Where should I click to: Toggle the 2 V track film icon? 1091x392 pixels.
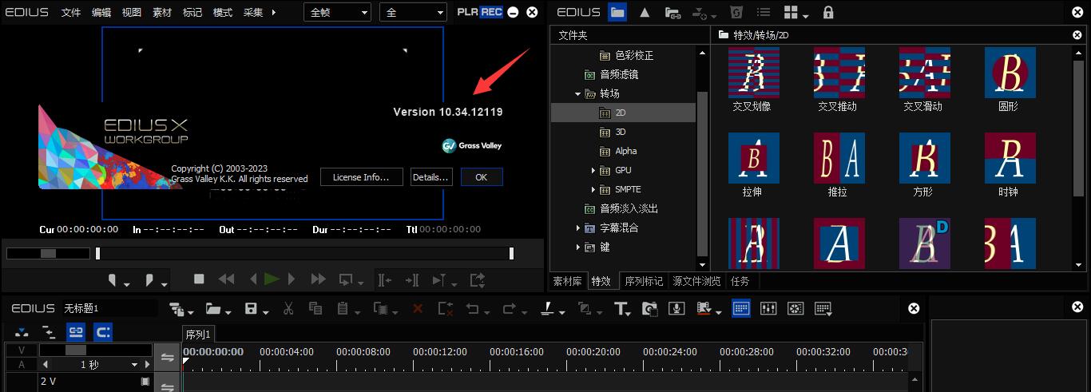click(x=145, y=382)
